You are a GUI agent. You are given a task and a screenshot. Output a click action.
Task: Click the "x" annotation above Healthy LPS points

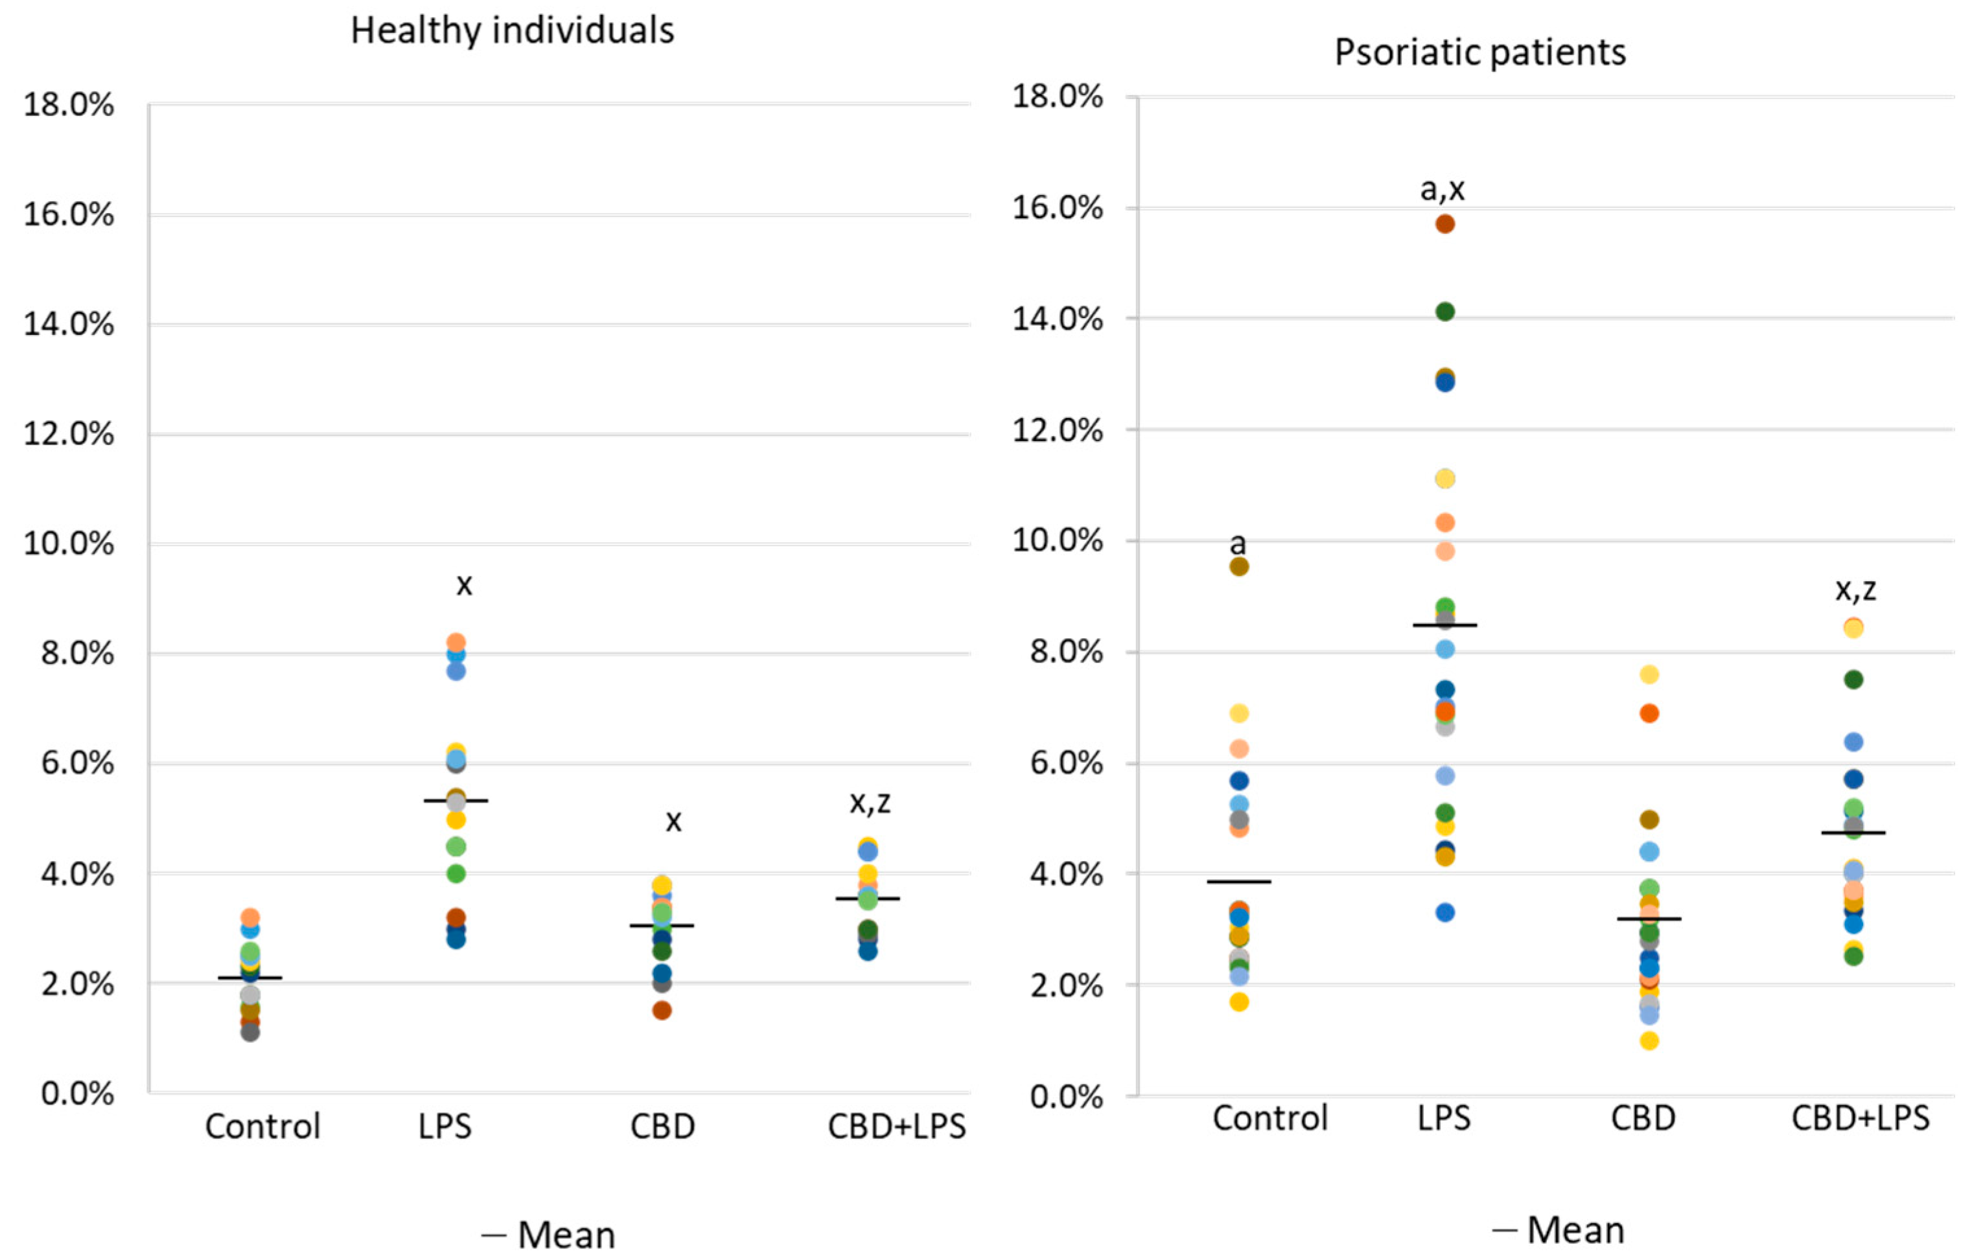pos(464,586)
